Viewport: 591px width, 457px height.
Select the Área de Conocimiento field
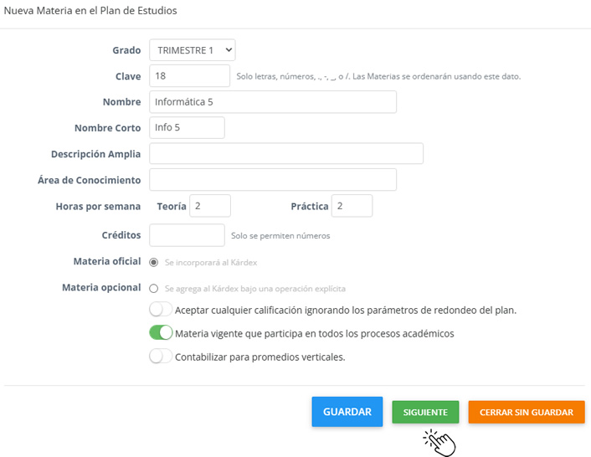(x=272, y=180)
